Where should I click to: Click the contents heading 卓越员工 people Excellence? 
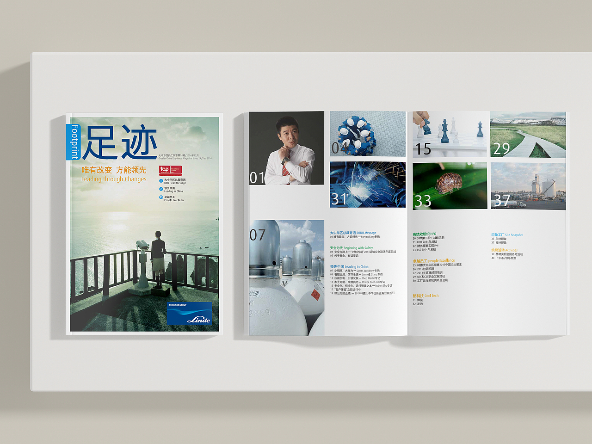[434, 261]
